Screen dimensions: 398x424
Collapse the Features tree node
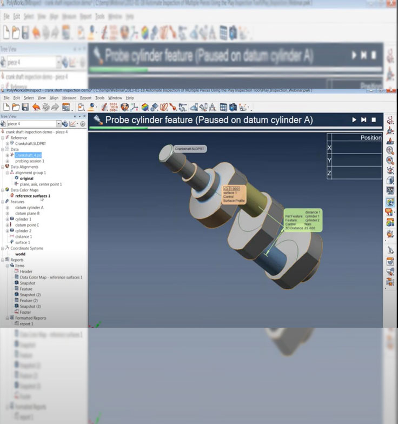coord(3,202)
